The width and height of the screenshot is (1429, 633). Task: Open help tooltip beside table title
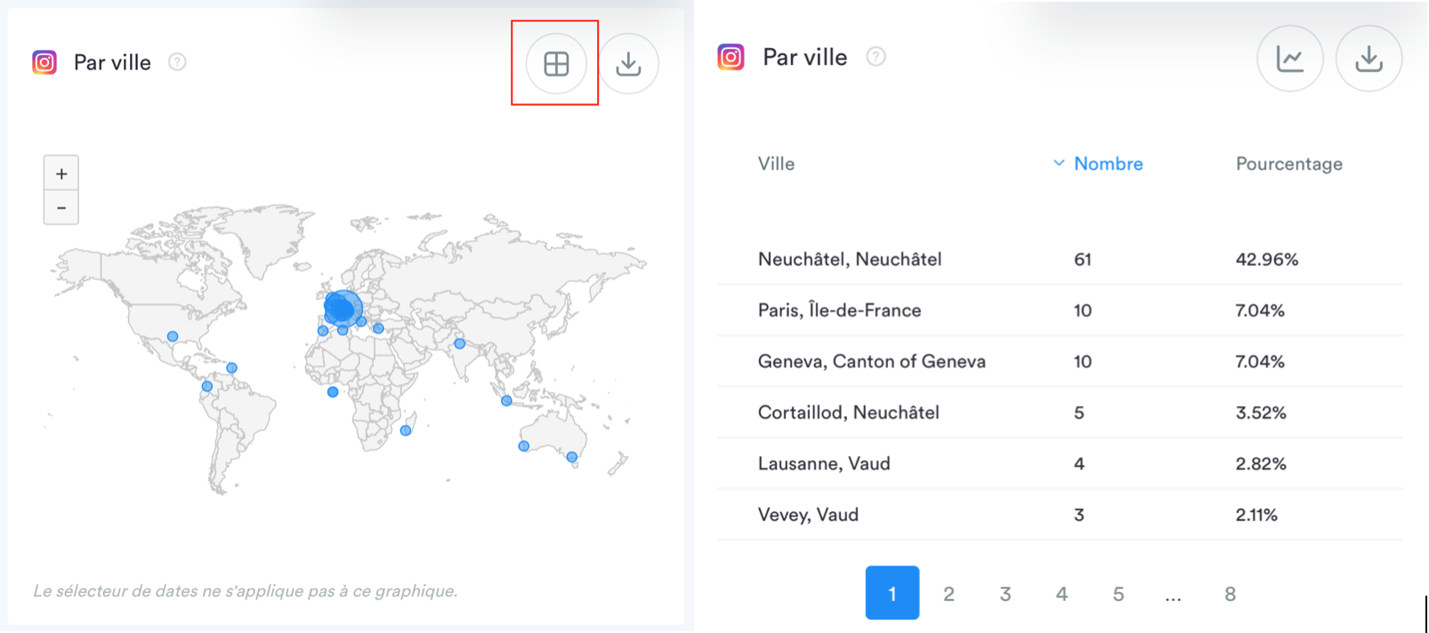coord(876,57)
